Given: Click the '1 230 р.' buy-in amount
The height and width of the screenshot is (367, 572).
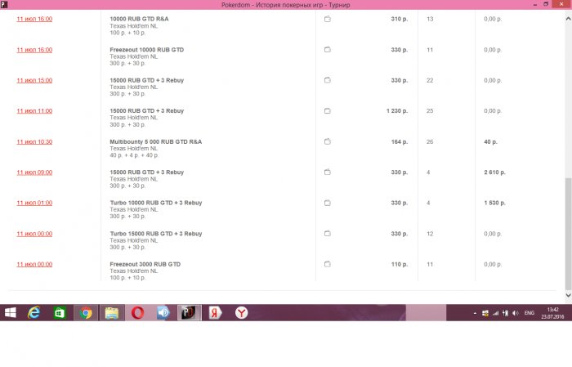Looking at the screenshot, I should pos(397,111).
